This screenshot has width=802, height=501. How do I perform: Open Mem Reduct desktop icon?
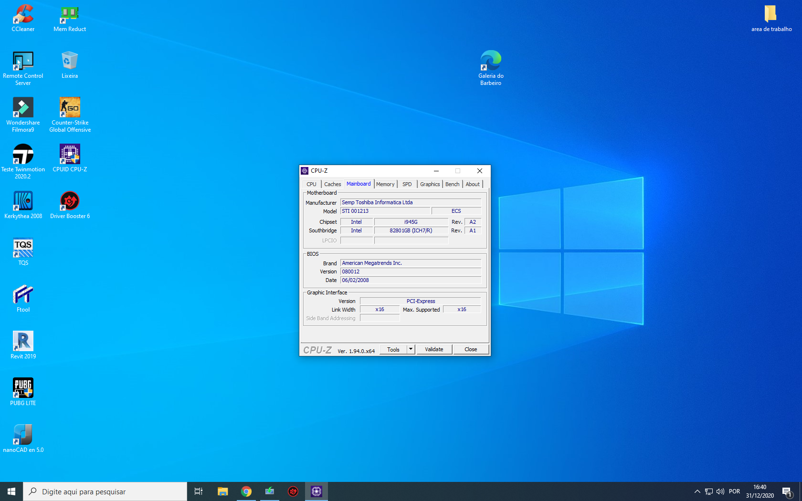(x=70, y=18)
